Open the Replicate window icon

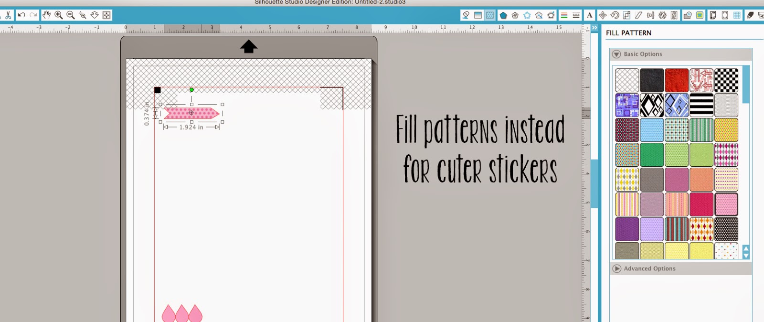click(x=662, y=15)
